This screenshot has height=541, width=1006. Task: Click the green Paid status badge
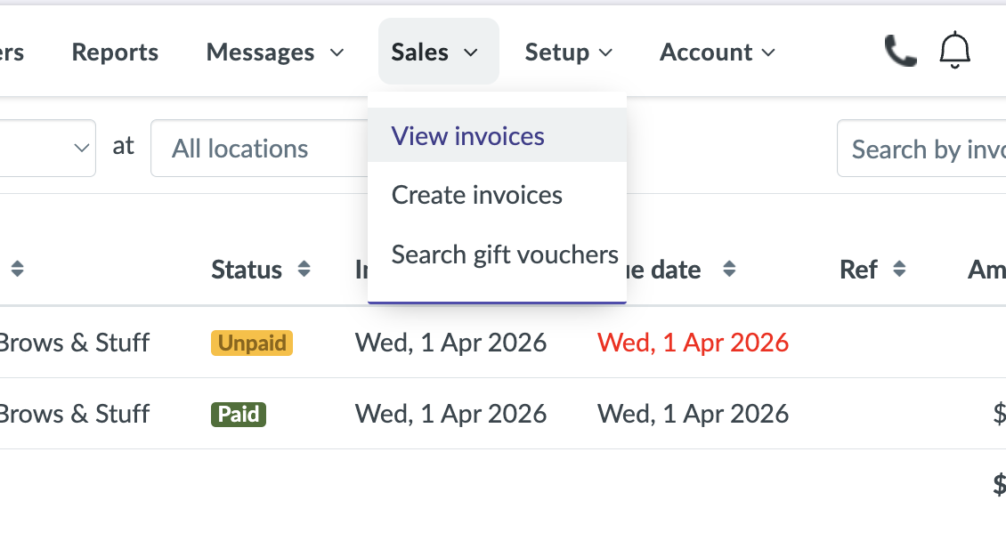[x=238, y=414]
